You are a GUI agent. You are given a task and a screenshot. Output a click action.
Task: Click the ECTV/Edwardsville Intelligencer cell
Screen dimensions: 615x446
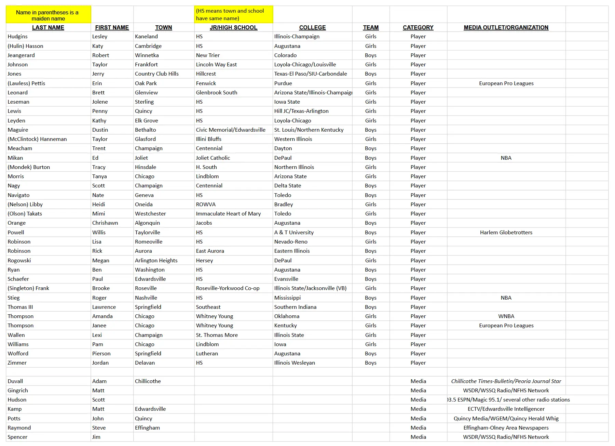(506, 409)
